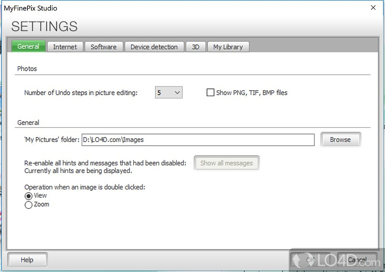
Task: Switch to the My Library tab
Action: pyautogui.click(x=228, y=47)
